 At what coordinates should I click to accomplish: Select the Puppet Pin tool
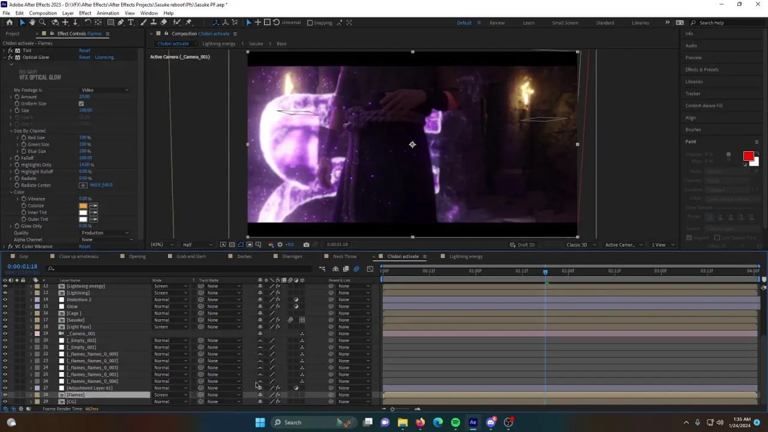coord(188,22)
